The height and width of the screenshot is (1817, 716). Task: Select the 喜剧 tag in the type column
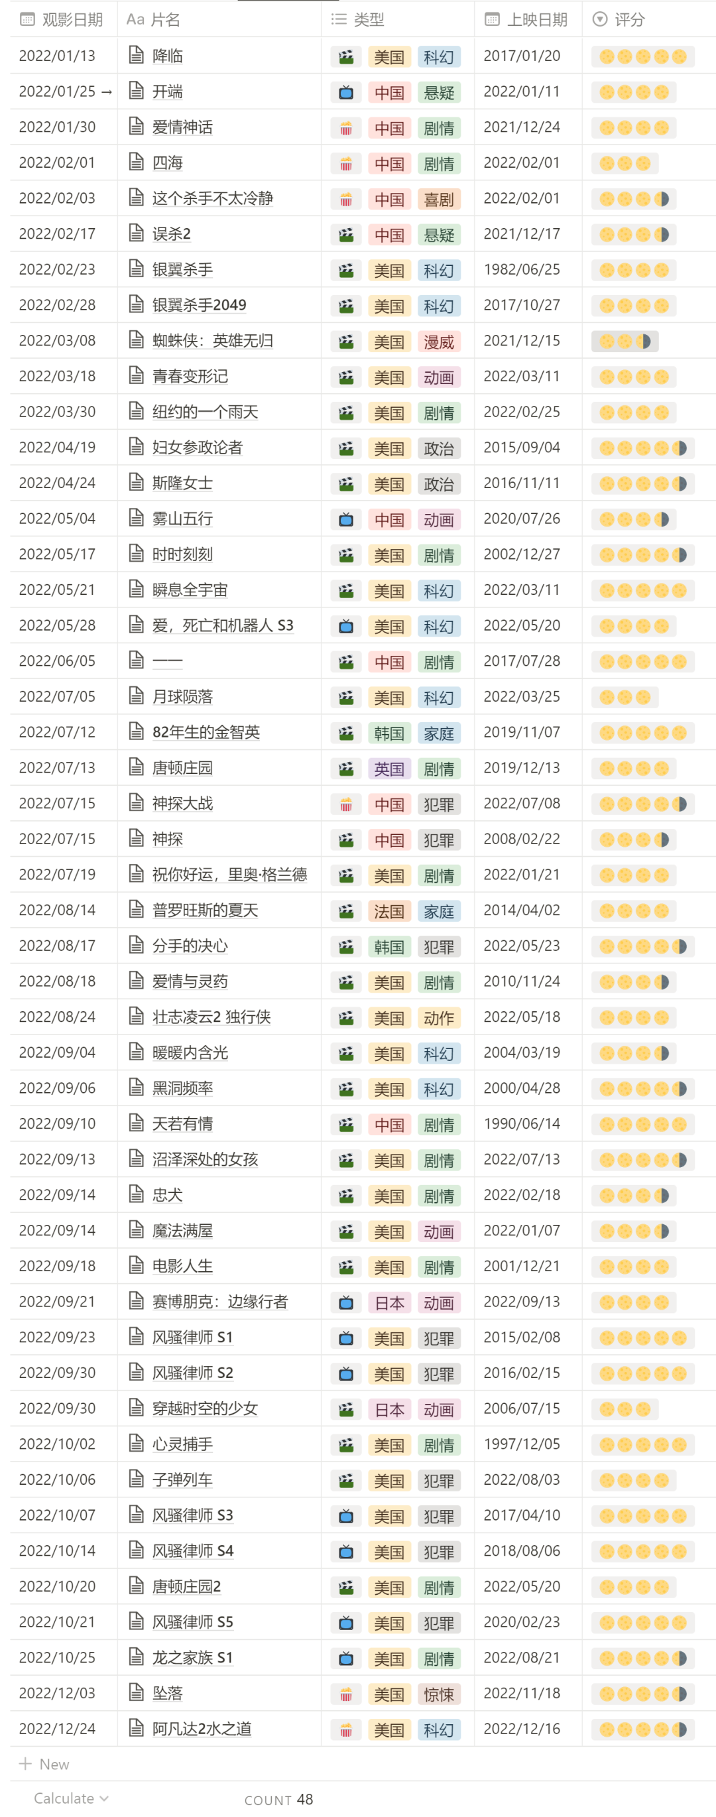[439, 199]
